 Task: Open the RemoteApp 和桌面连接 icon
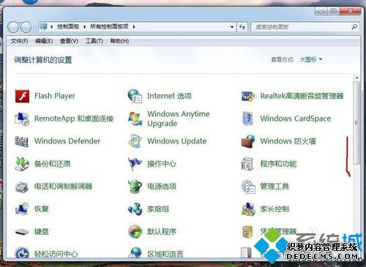(x=22, y=119)
